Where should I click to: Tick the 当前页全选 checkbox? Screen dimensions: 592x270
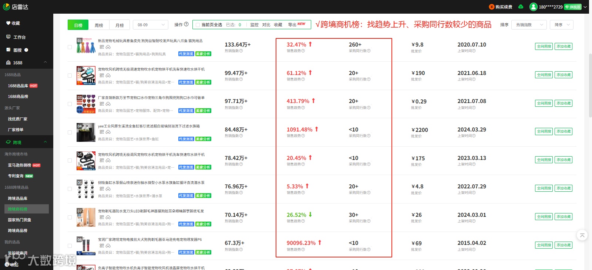coord(197,25)
